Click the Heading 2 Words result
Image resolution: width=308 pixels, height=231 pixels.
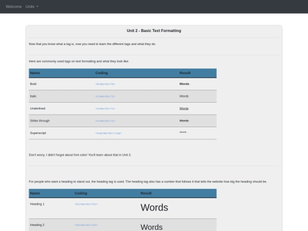[152, 227]
